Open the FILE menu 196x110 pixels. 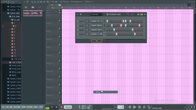click(3, 107)
